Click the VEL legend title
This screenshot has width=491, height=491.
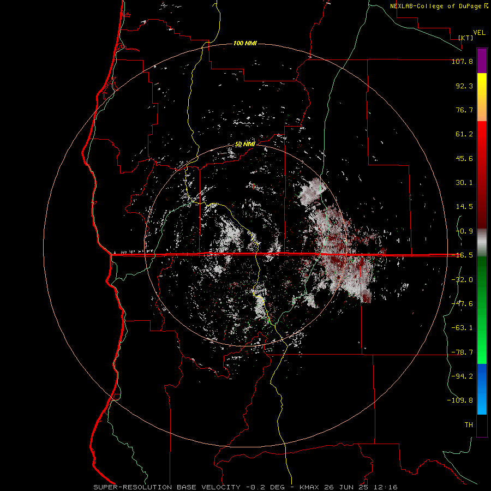pos(479,33)
